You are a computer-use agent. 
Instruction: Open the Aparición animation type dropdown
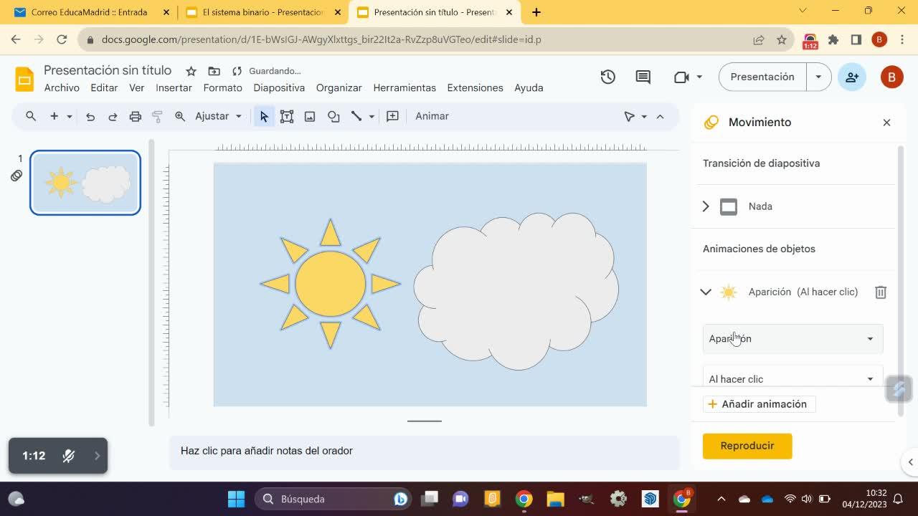click(792, 338)
